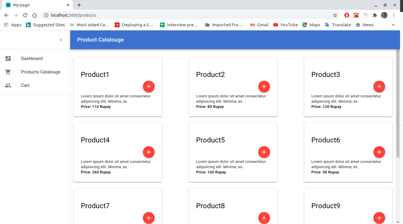Click the browser home icon

point(35,15)
